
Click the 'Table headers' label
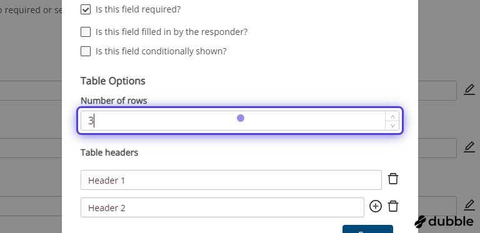click(x=109, y=152)
